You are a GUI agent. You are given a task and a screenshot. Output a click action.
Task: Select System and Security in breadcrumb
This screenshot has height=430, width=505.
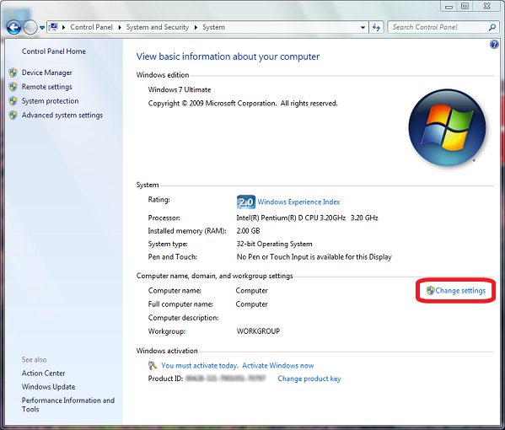158,27
